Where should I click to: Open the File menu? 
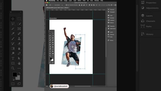pos(58,1)
